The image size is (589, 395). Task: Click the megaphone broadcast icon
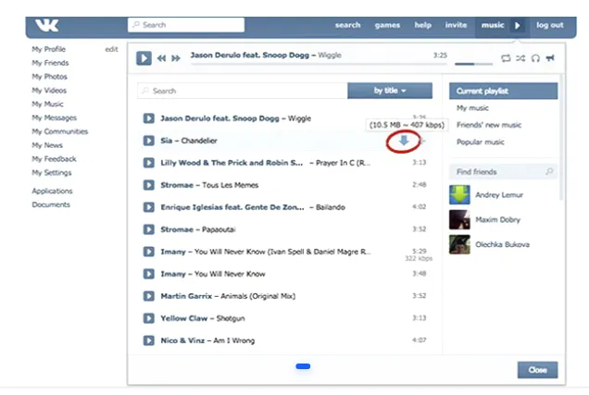550,58
